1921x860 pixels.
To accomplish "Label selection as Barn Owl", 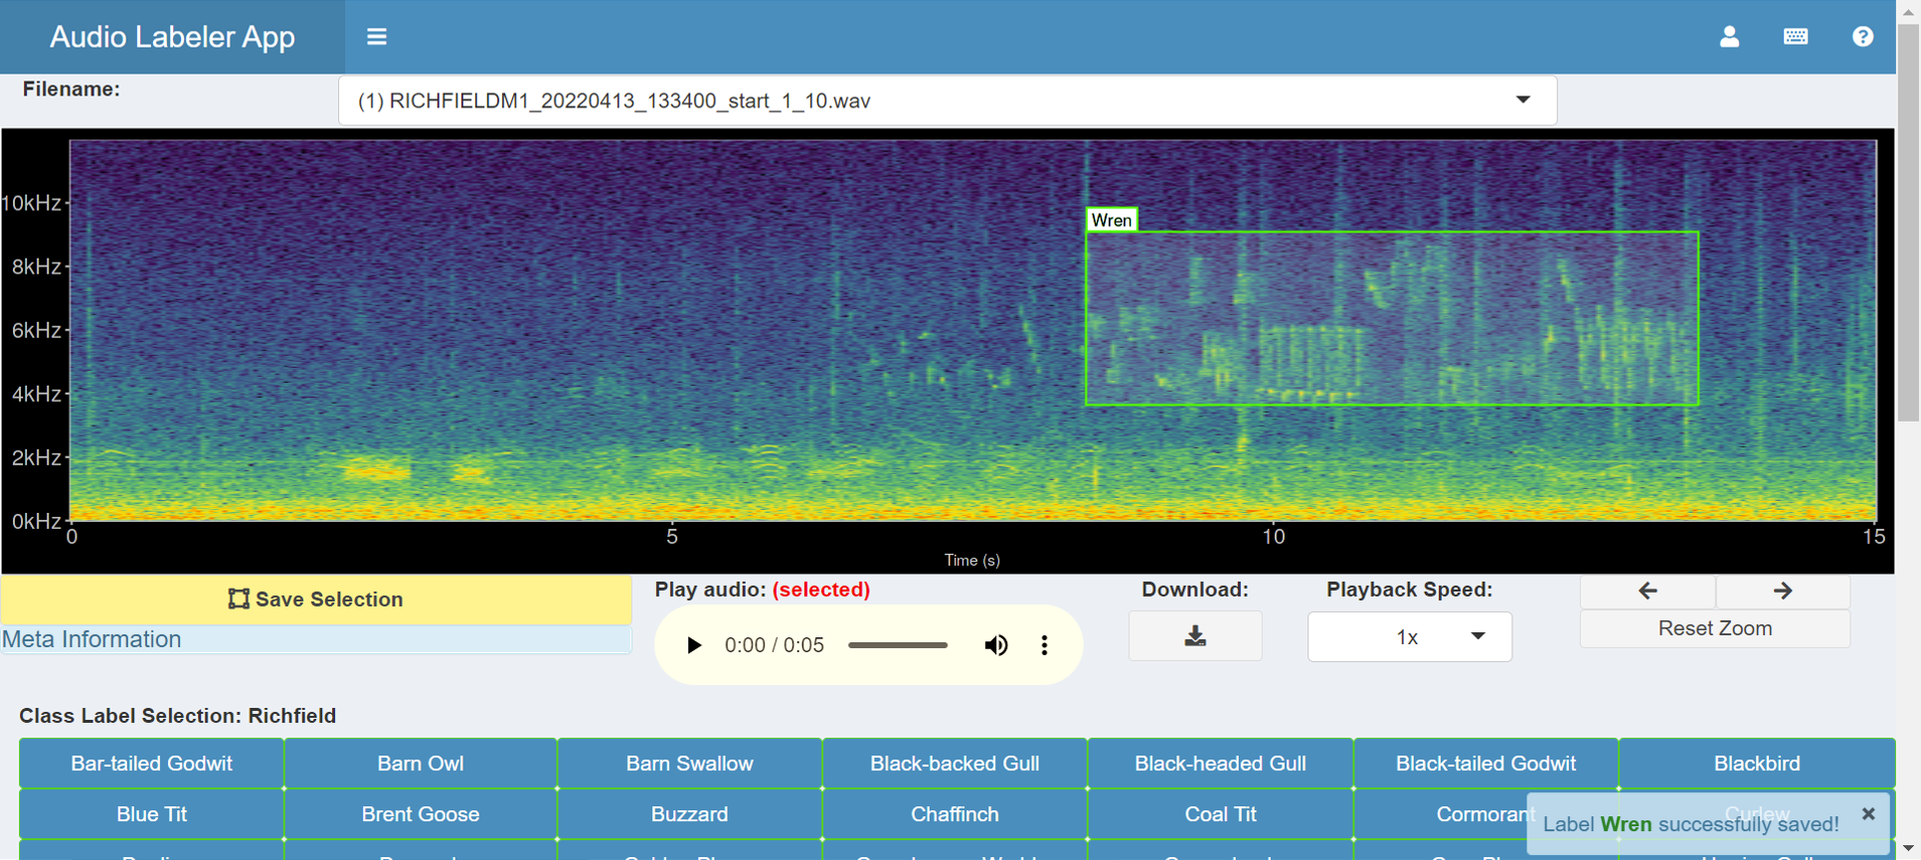I will pyautogui.click(x=421, y=764).
